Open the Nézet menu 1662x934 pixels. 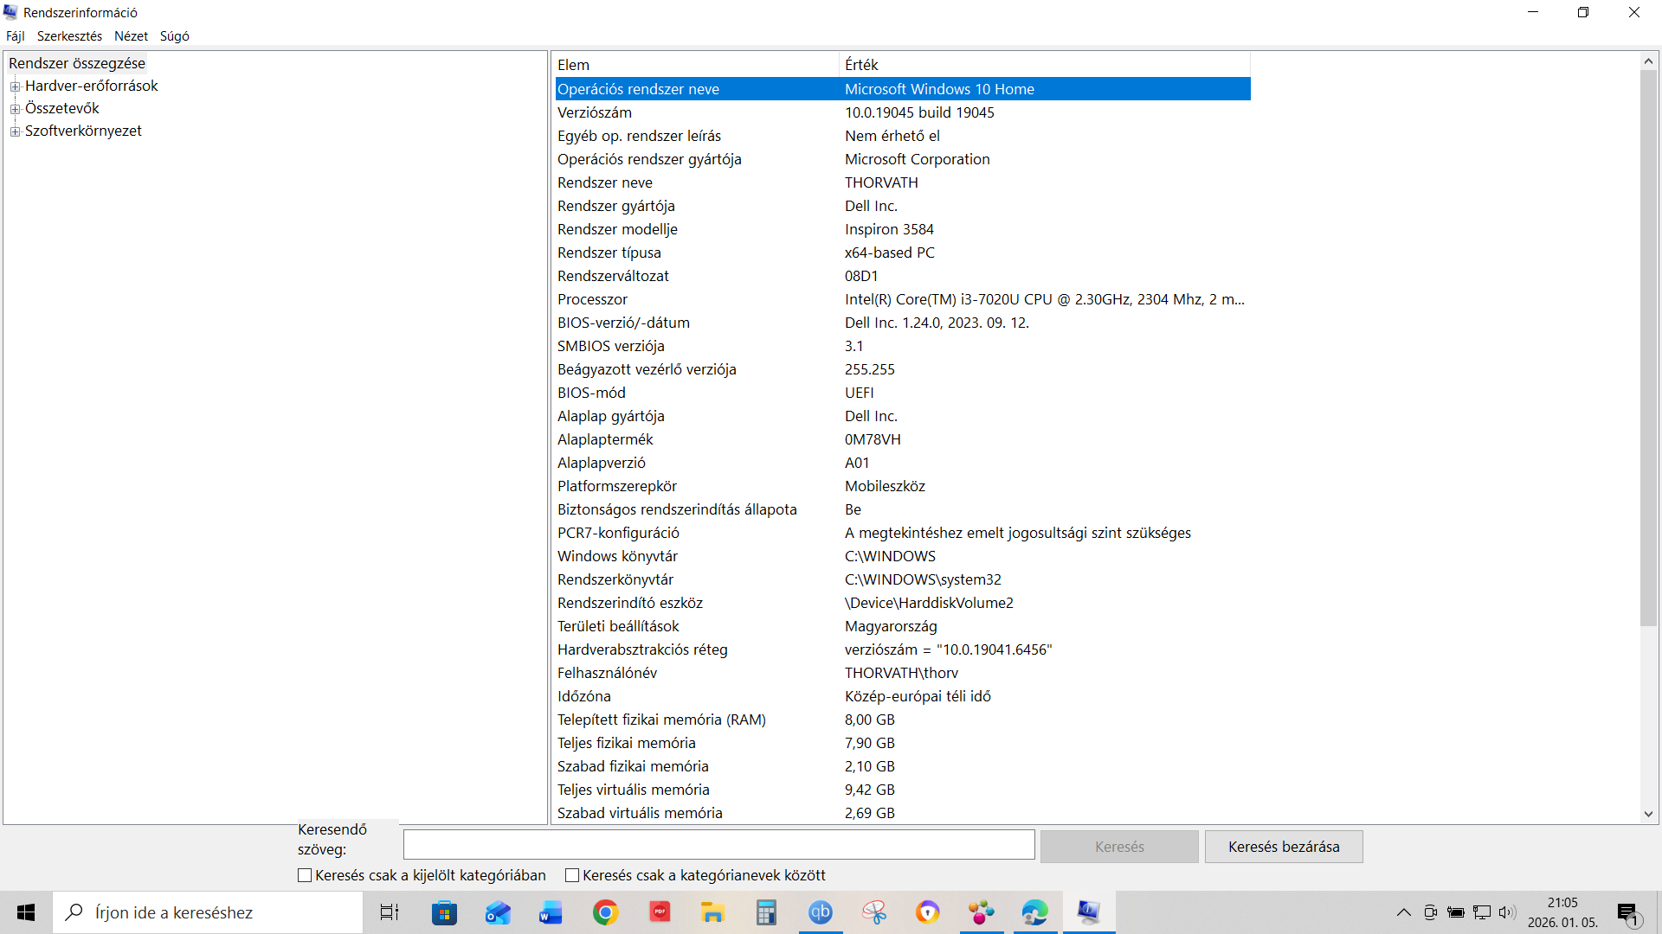[x=131, y=36]
